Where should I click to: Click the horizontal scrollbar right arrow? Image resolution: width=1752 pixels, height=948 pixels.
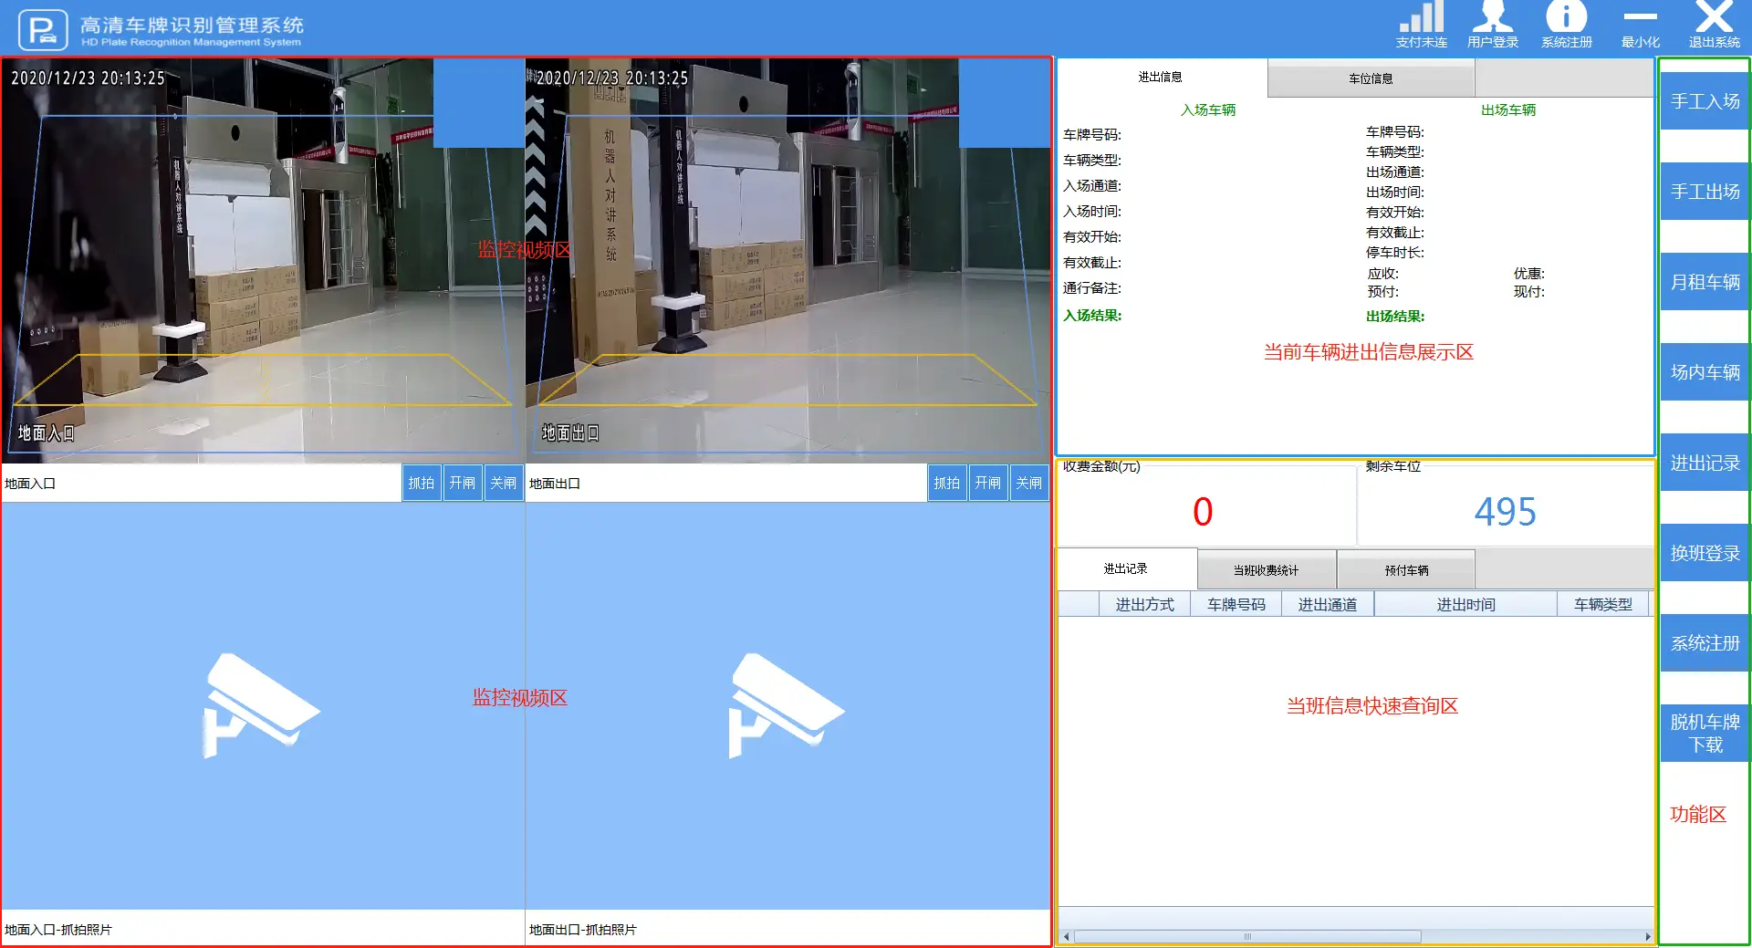pyautogui.click(x=1647, y=936)
